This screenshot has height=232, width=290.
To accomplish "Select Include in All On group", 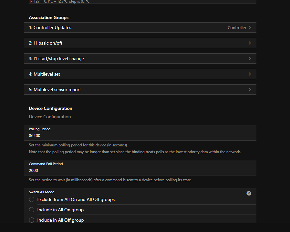I will point(32,210).
